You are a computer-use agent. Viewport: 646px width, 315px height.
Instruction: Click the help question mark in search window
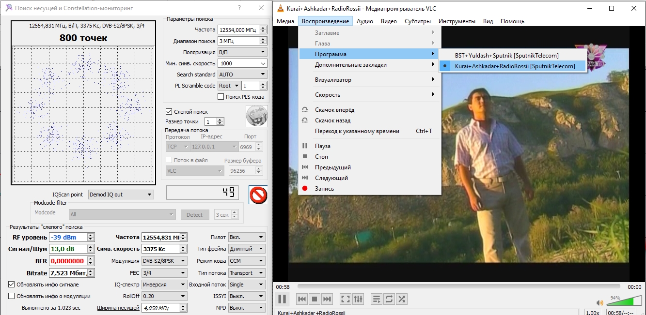pyautogui.click(x=239, y=8)
